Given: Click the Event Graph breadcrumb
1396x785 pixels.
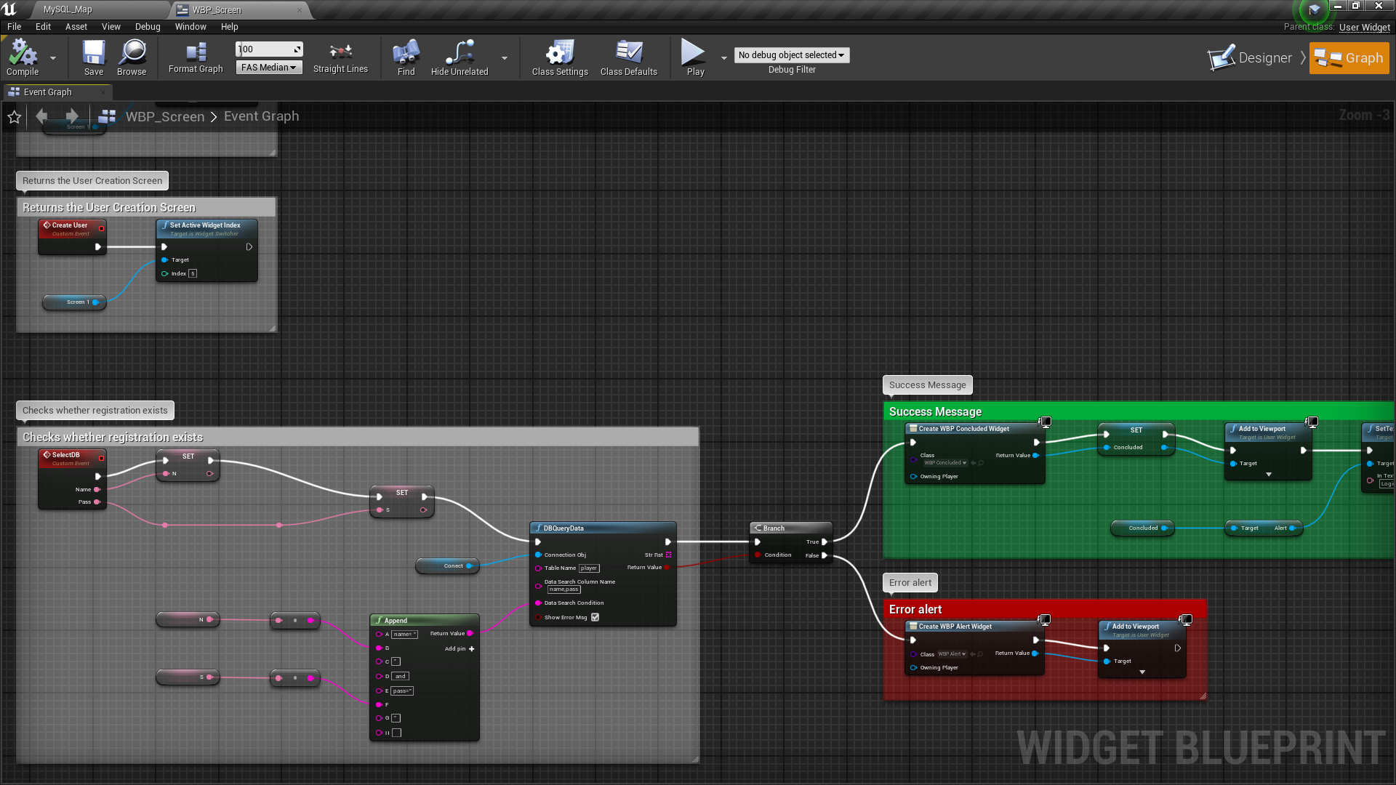Looking at the screenshot, I should click(261, 116).
